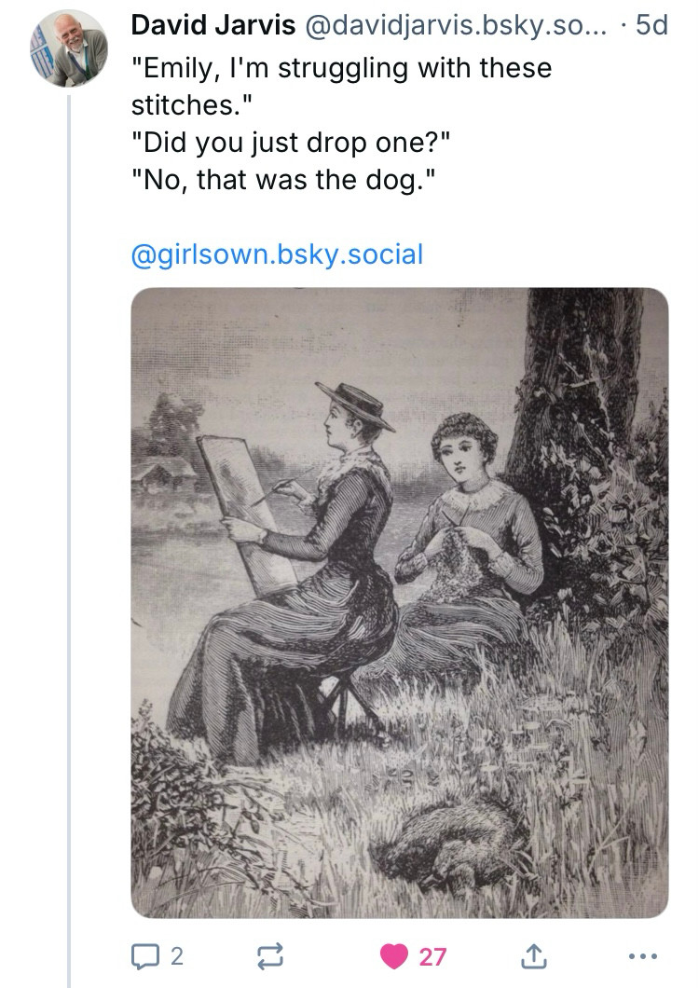Unlike the post via the pink heart

394,956
